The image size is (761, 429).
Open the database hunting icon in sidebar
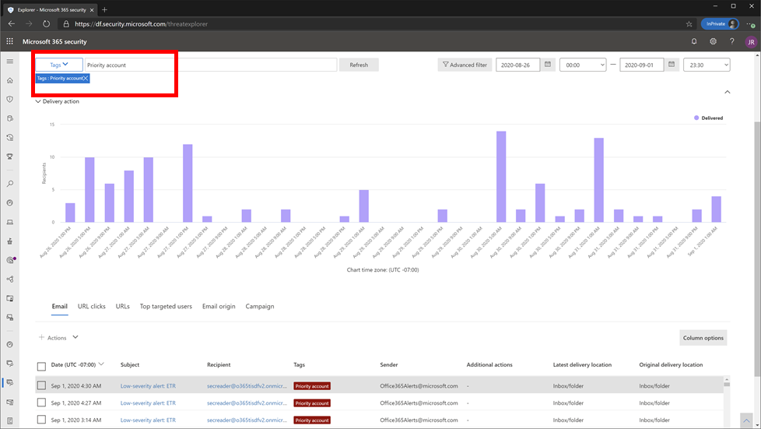[x=9, y=118]
